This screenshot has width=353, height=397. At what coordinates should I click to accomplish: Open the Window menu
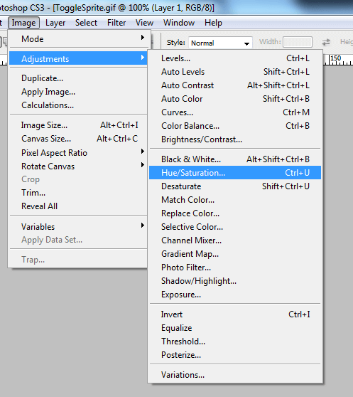[179, 23]
